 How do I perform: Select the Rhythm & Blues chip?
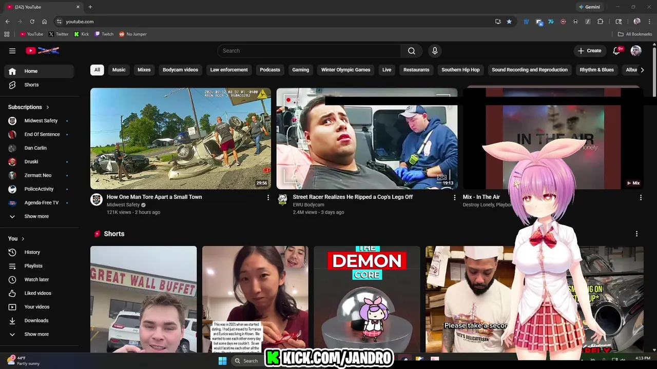pyautogui.click(x=596, y=70)
